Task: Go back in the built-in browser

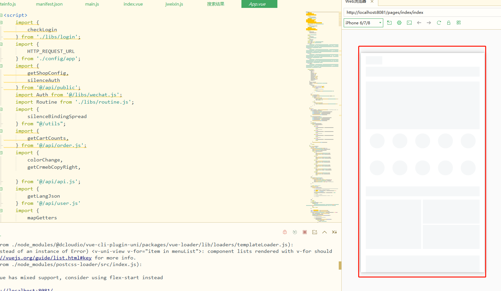Action: (419, 23)
